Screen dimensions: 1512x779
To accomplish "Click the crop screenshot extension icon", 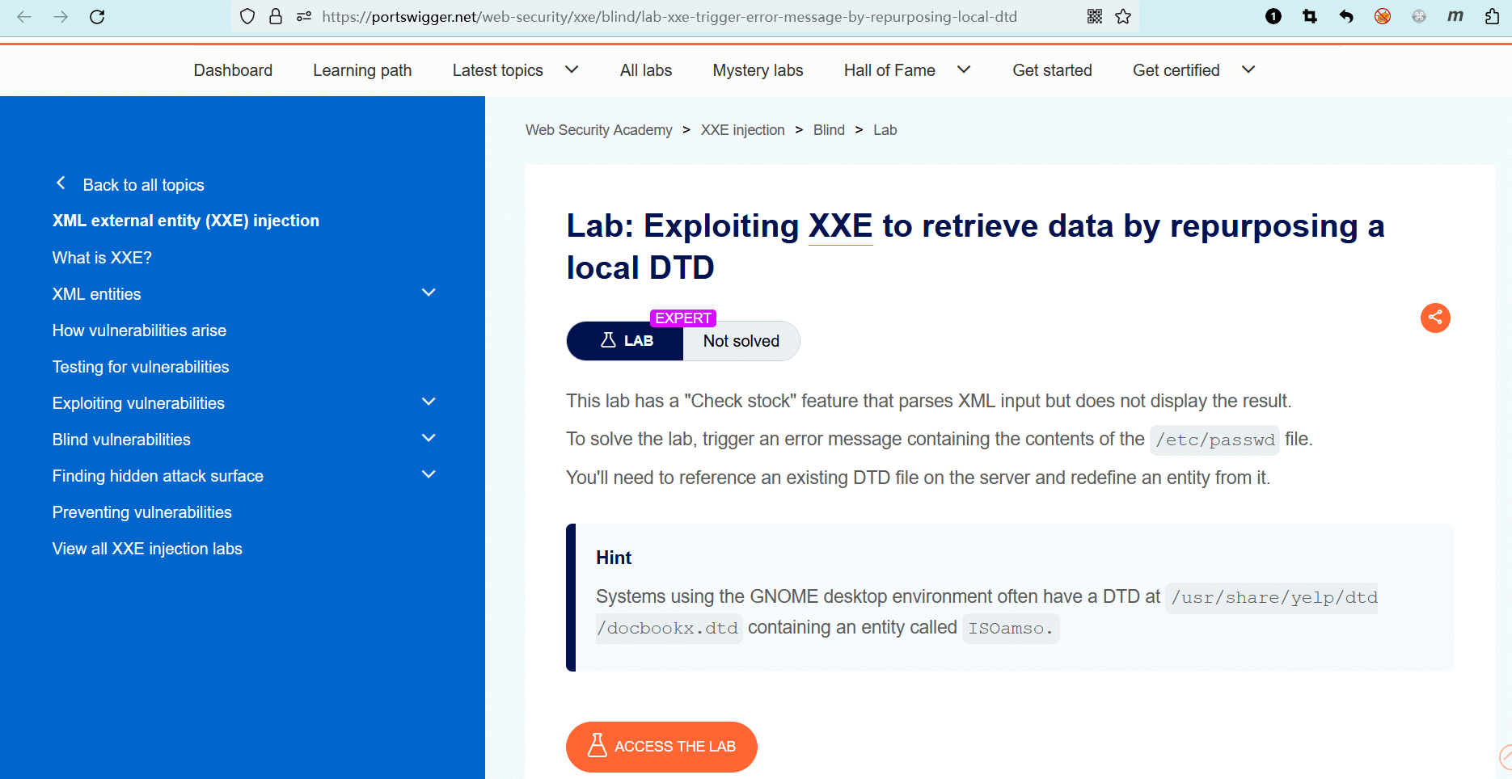I will (1310, 17).
